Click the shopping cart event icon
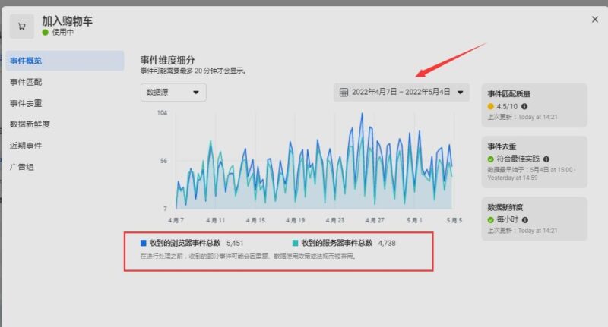This screenshot has height=327, width=608. 22,27
